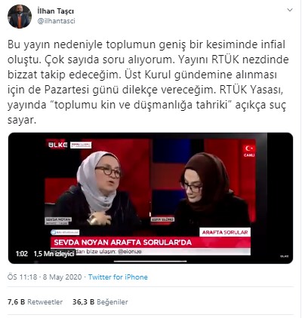Click the ÜLKE channel logo in video
Viewport: 305px width, 318px height.
(58, 145)
